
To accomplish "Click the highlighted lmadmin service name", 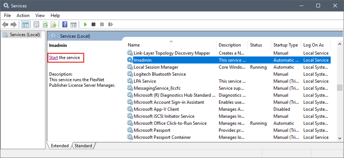I will 143,60.
